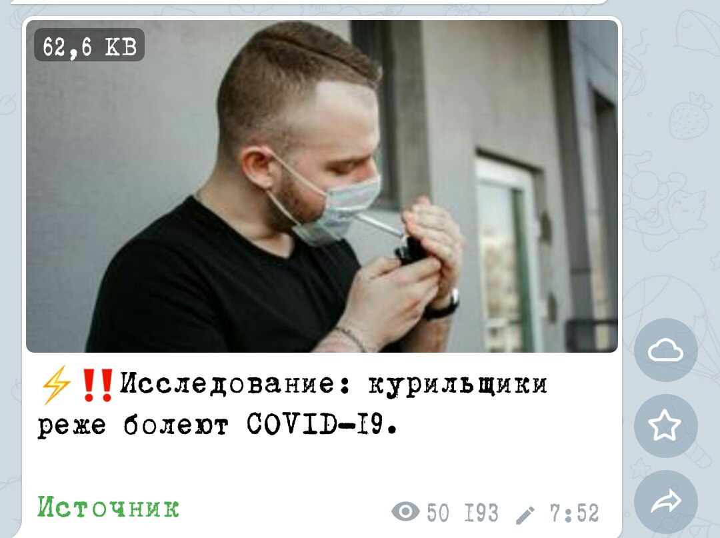
Task: Tap the words реже болеют in caption
Action: pos(133,426)
